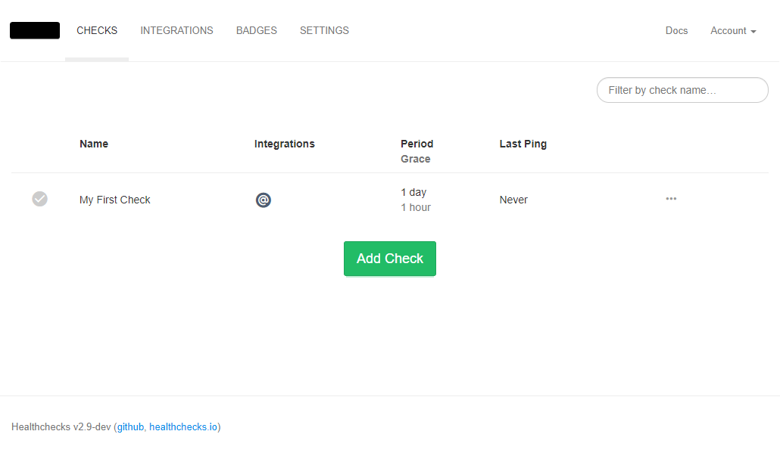This screenshot has width=780, height=459.
Task: Open the BADGES tab
Action: pyautogui.click(x=256, y=30)
